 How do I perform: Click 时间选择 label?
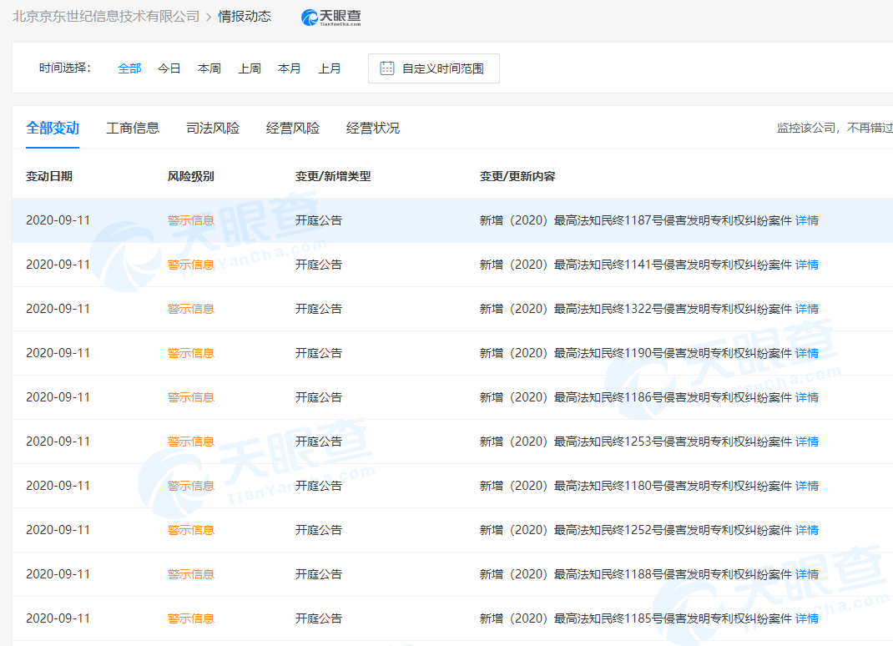click(x=64, y=68)
